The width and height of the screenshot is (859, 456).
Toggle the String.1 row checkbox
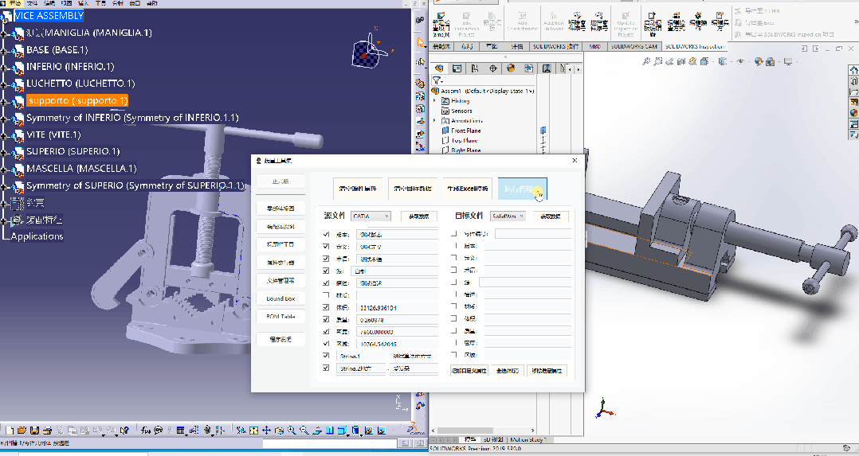click(326, 356)
